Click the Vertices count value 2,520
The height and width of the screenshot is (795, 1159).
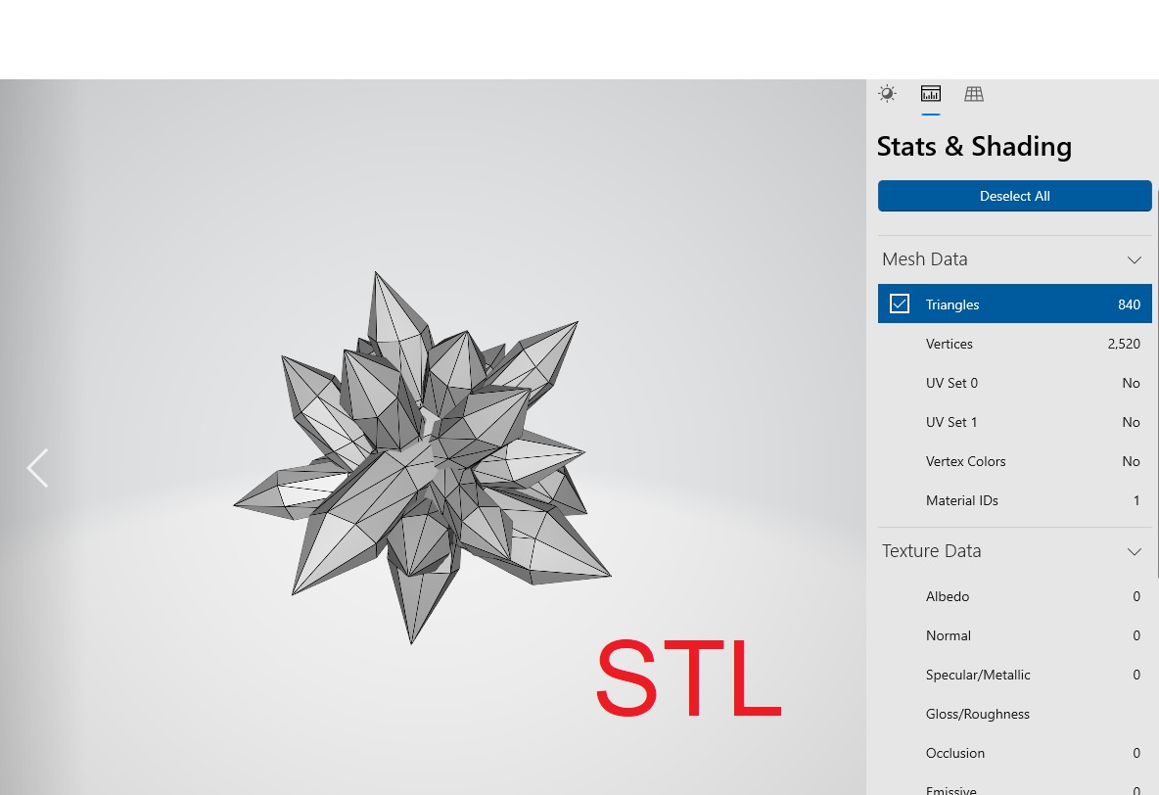pyautogui.click(x=1124, y=344)
